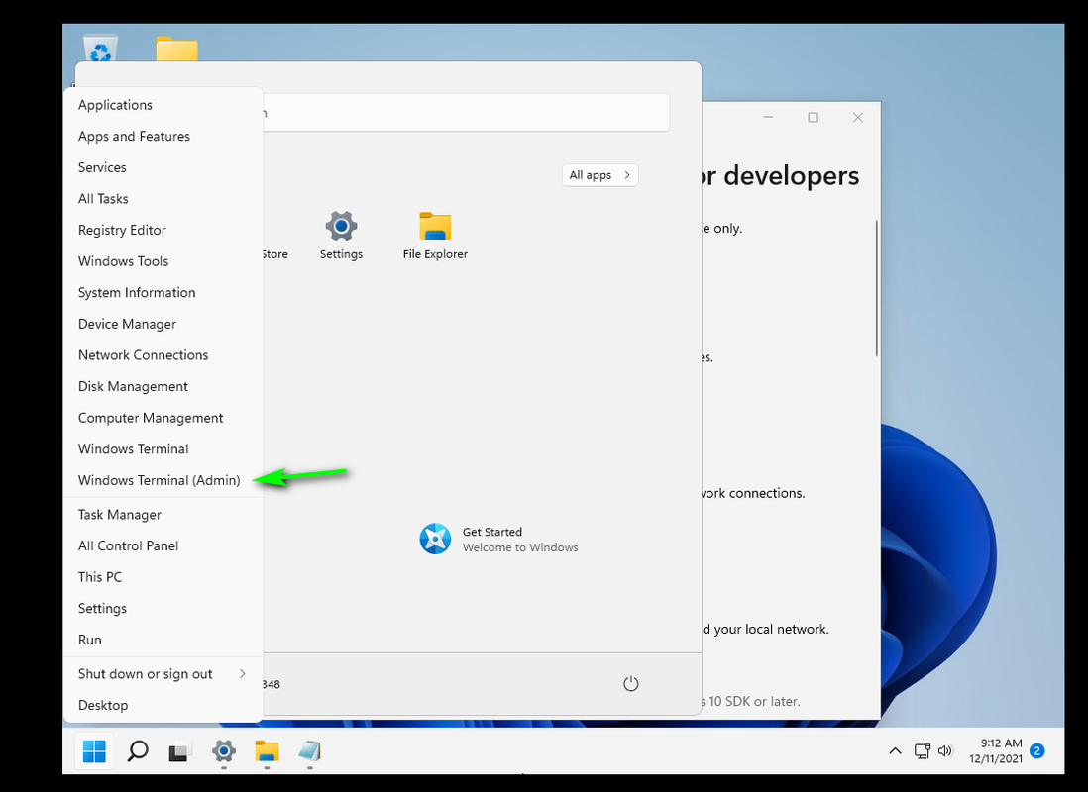Expand Shut down or sign out submenu

(x=163, y=673)
